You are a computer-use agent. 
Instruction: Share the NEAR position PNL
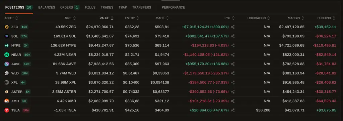(x=233, y=55)
